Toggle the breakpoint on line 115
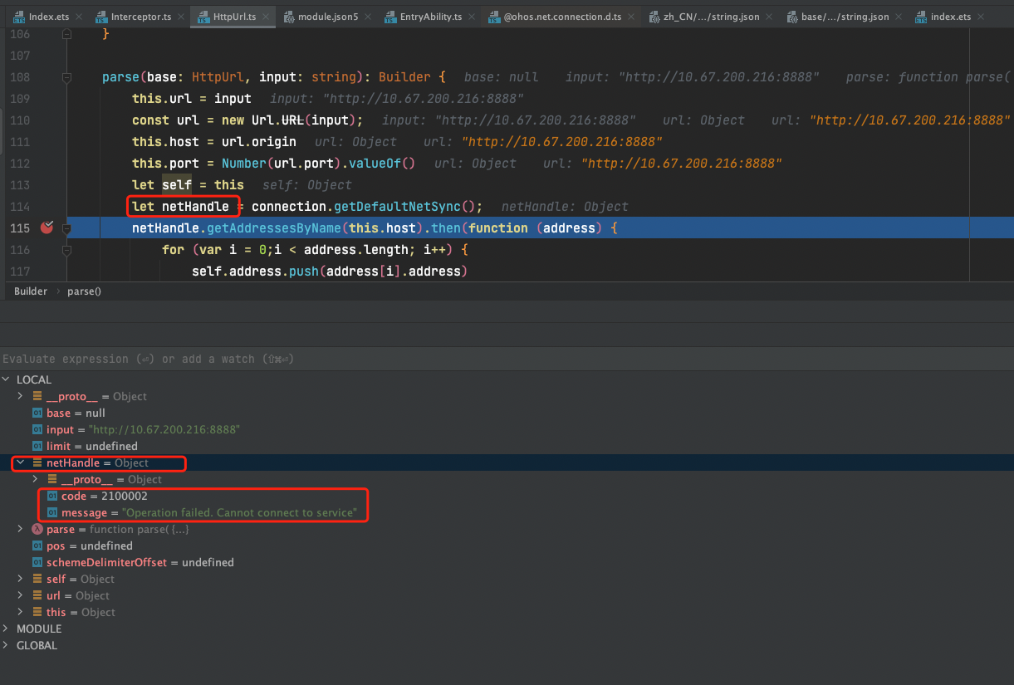1014x685 pixels. click(47, 228)
